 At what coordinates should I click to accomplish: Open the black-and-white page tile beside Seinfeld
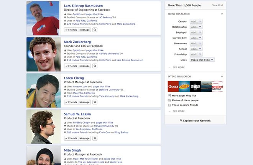[x=195, y=87]
